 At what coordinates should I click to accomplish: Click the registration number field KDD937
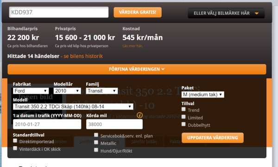[59, 12]
